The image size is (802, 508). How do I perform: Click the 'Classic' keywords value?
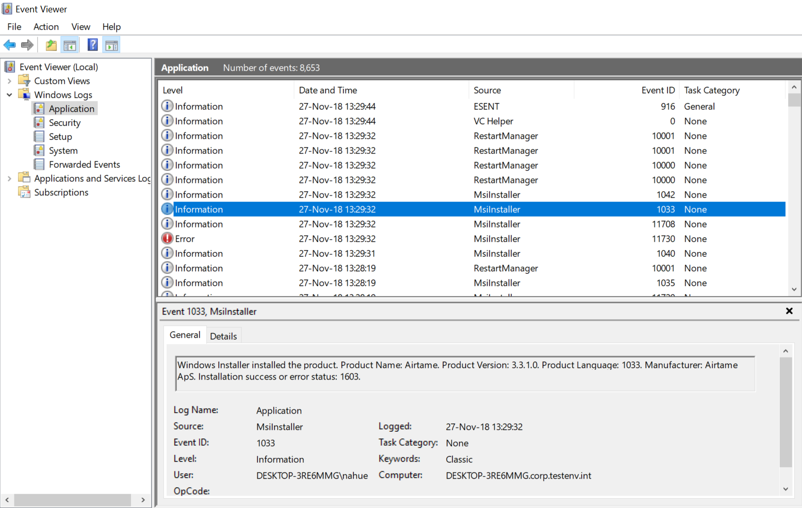pos(459,459)
